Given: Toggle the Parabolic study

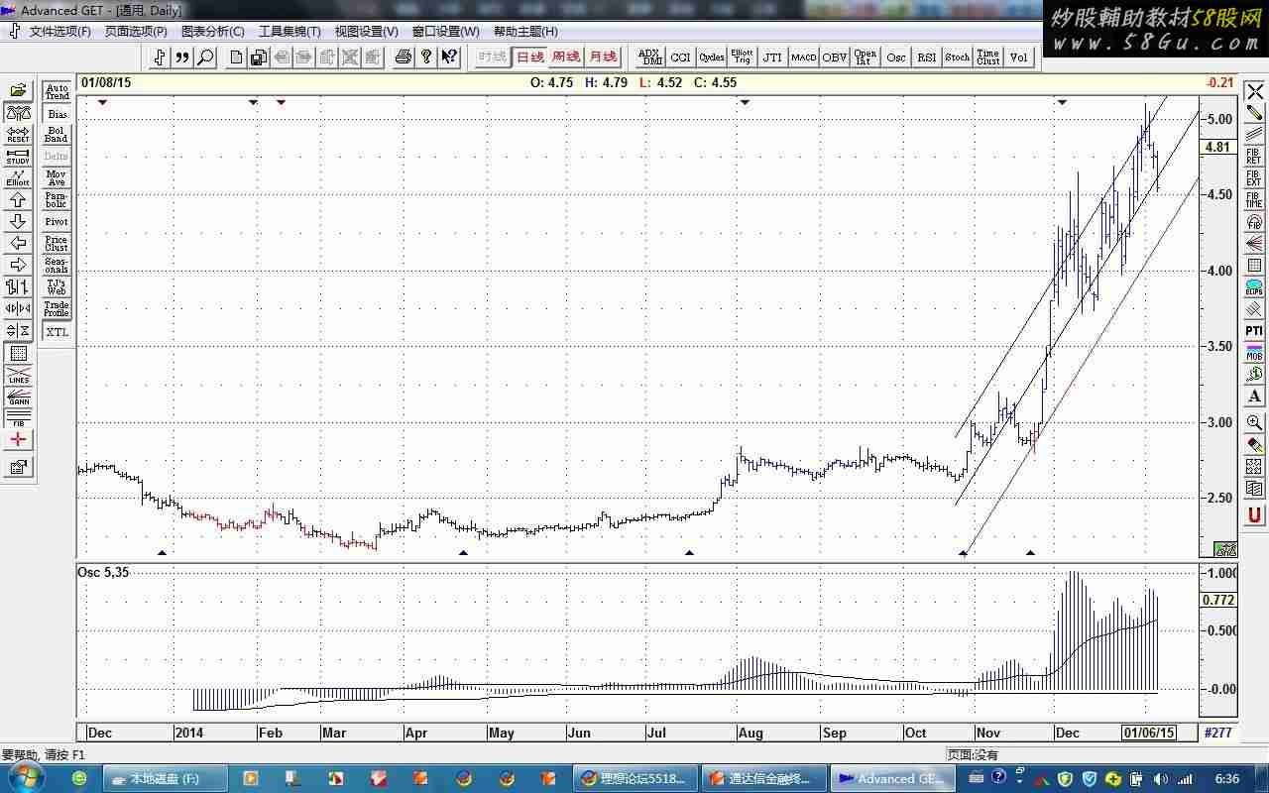Looking at the screenshot, I should coord(57,200).
